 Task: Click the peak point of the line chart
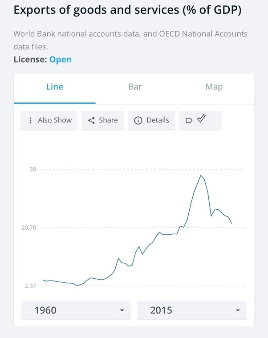(x=201, y=175)
